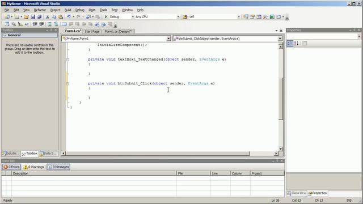
Task: Toggle the 0 Warnings filter
Action: (34, 167)
